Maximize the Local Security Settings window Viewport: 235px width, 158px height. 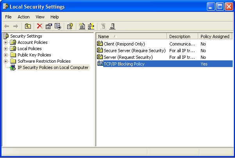(220, 7)
